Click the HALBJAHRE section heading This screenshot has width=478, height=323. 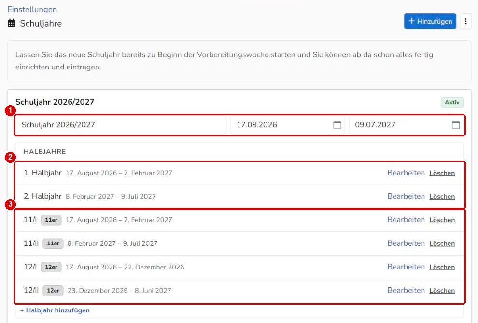pos(44,151)
